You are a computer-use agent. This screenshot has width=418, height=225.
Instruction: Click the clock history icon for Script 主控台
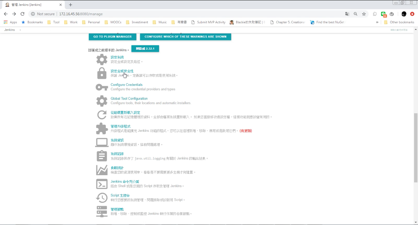point(102,198)
